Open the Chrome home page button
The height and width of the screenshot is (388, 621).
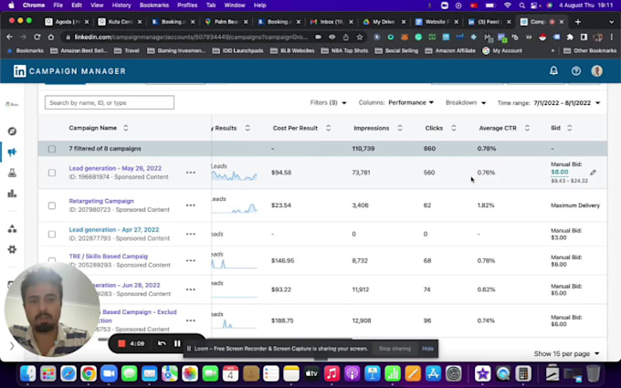point(51,37)
